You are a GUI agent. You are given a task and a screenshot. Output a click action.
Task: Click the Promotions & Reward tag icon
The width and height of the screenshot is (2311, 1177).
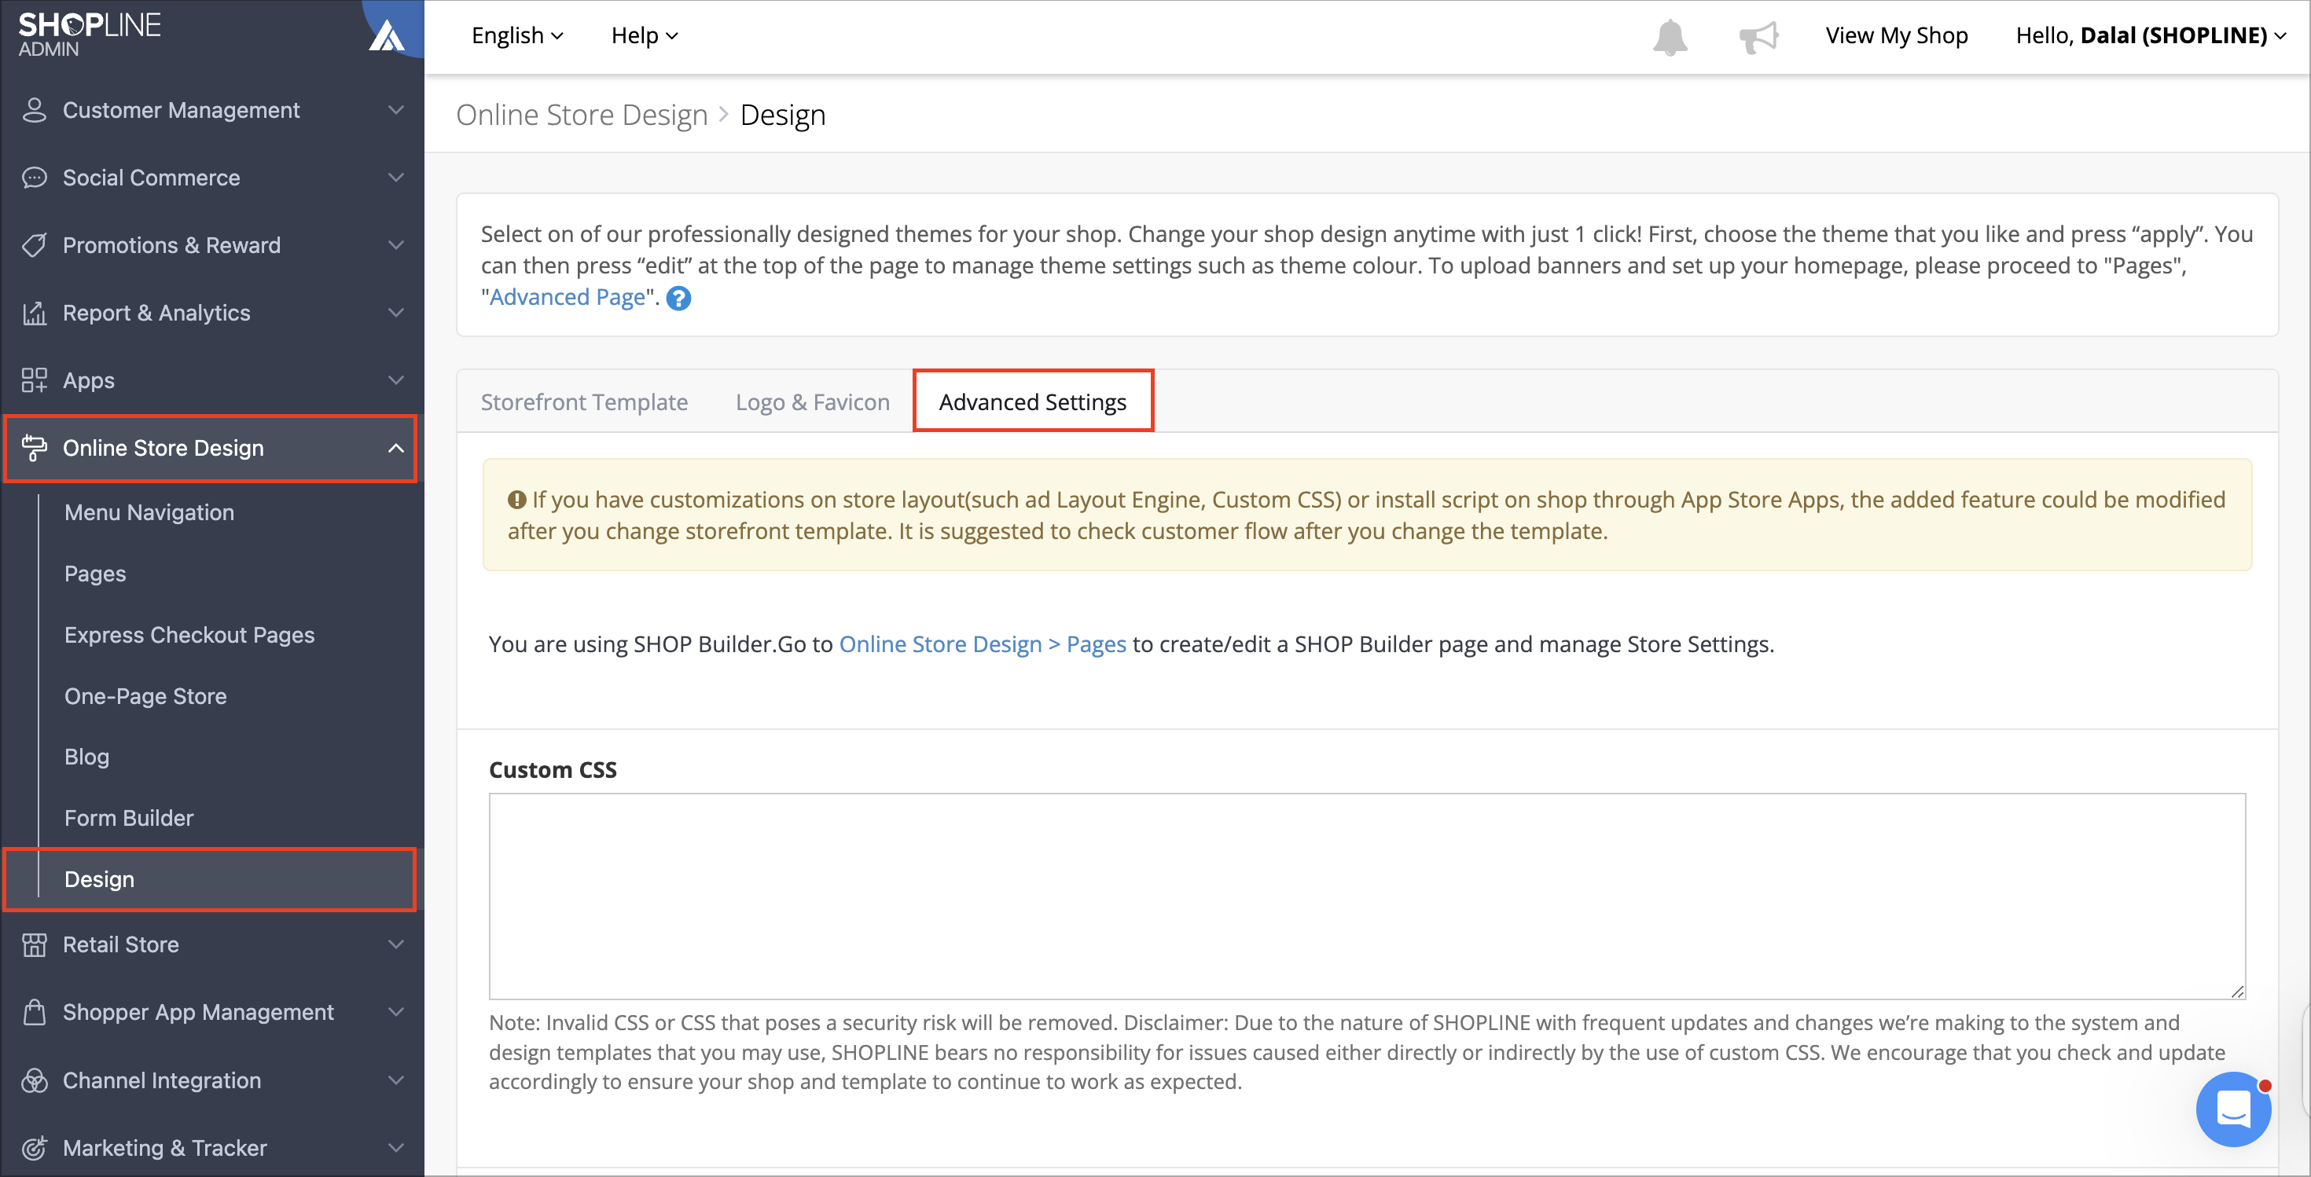[x=34, y=244]
